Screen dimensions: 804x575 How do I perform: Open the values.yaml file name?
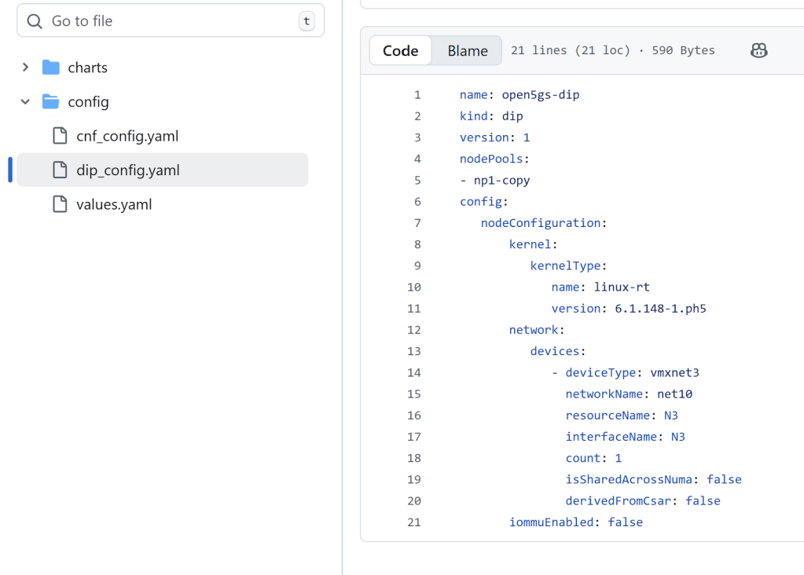[x=114, y=204]
